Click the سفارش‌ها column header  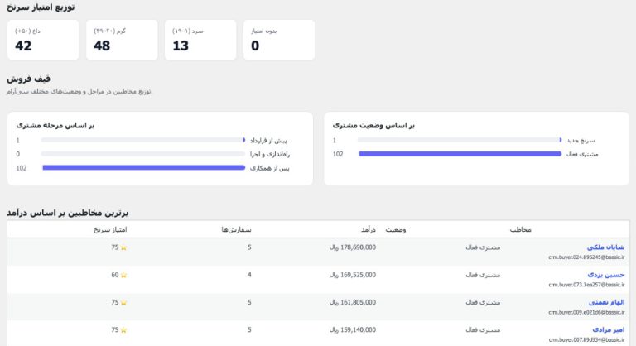(x=237, y=229)
